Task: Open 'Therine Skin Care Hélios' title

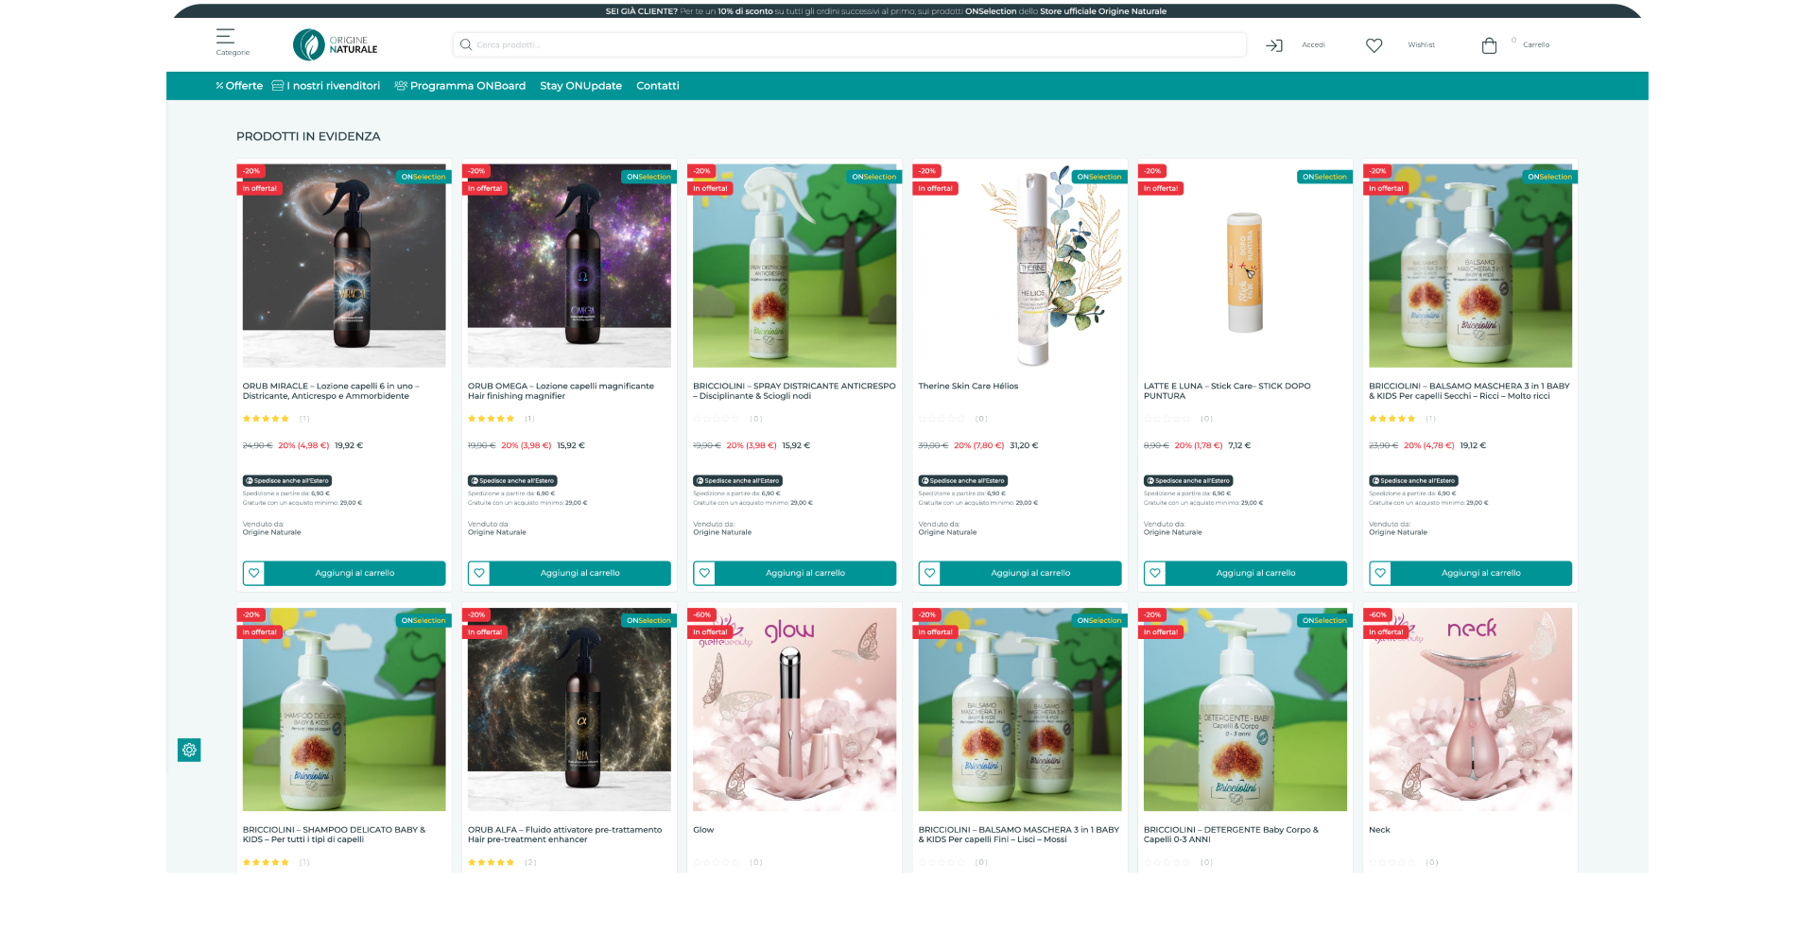Action: [x=968, y=387]
